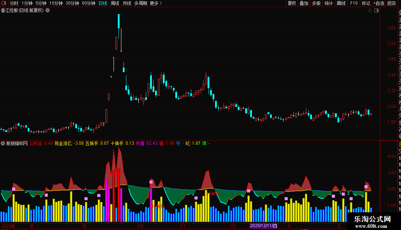Toggle the right info panel icon
The height and width of the screenshot is (230, 401).
point(377,11)
